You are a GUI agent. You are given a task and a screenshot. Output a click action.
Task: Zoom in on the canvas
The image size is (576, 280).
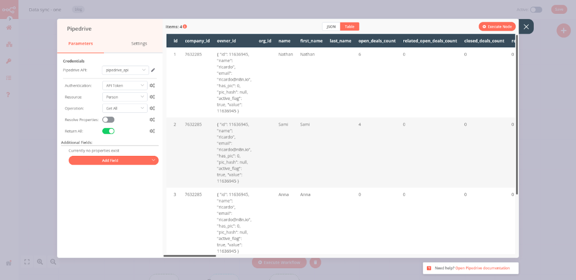pos(40,262)
